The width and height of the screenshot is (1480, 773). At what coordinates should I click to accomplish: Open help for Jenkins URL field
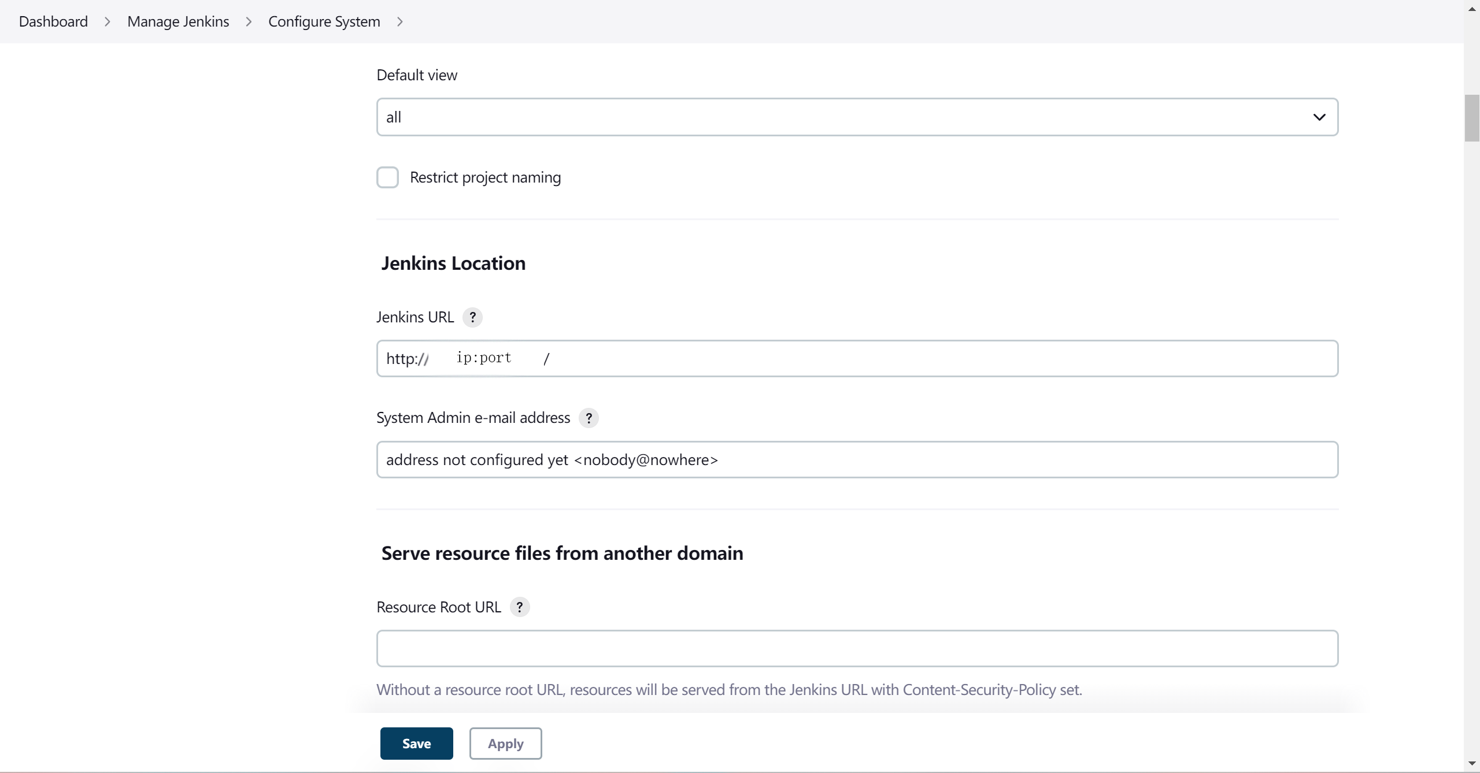tap(472, 317)
